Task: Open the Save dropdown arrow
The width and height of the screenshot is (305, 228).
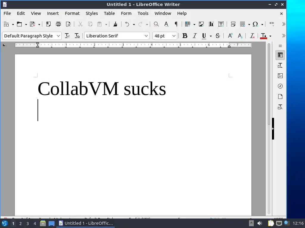Action: coord(39,24)
